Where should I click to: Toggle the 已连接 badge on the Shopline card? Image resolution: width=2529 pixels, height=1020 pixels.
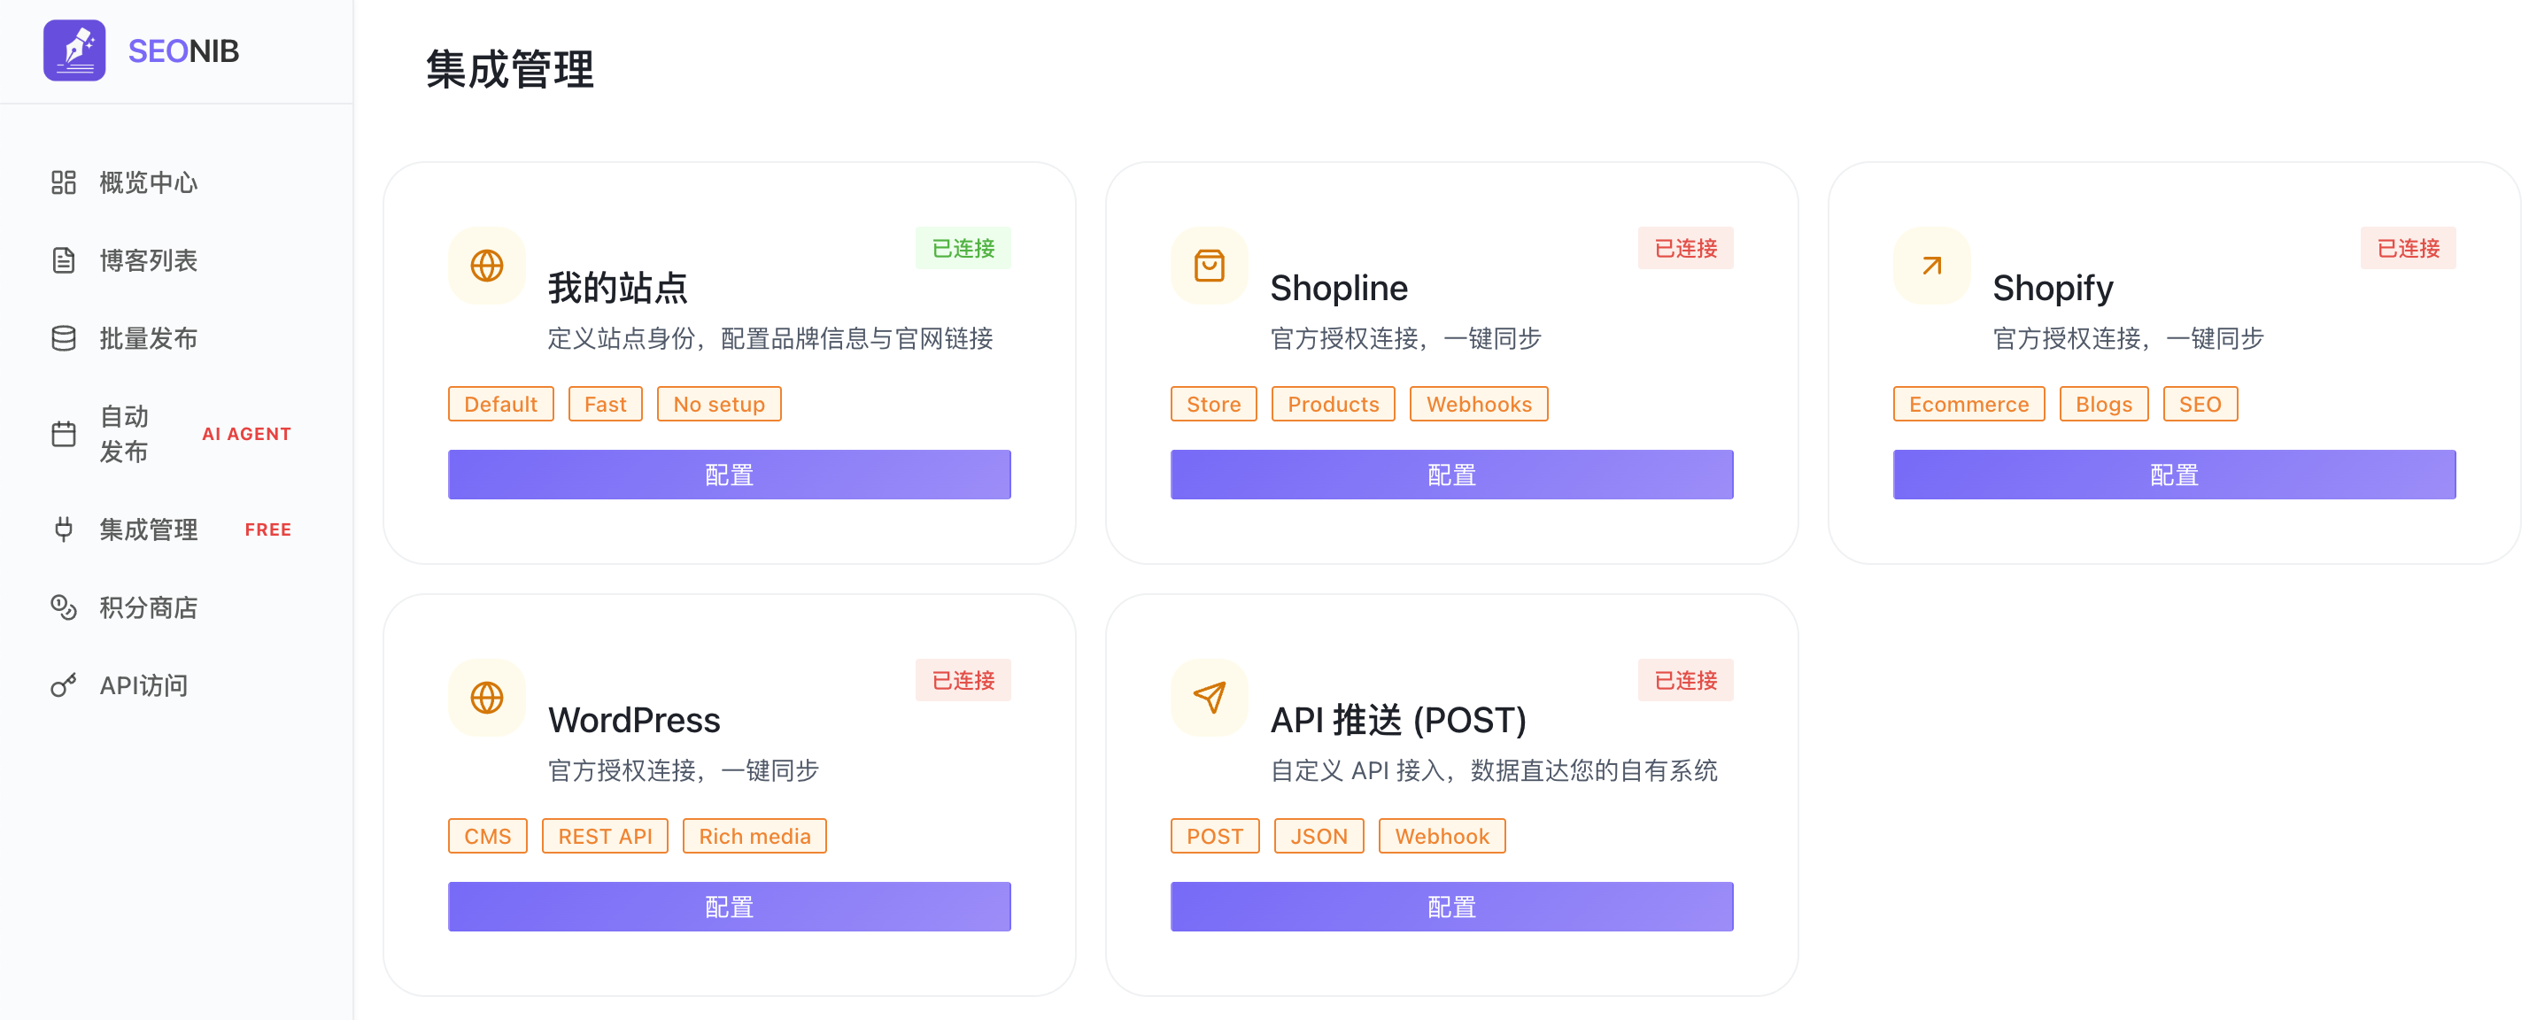(x=1685, y=249)
